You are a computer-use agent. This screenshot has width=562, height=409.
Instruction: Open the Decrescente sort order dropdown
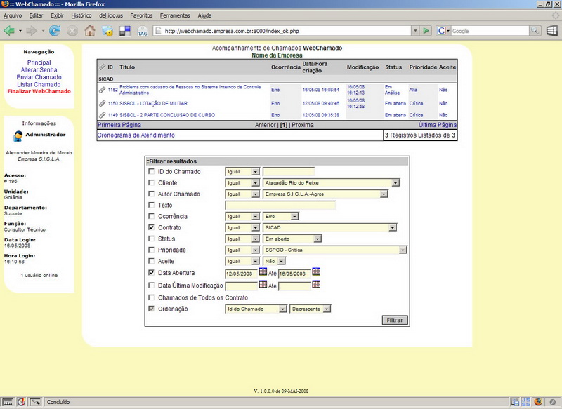[311, 309]
